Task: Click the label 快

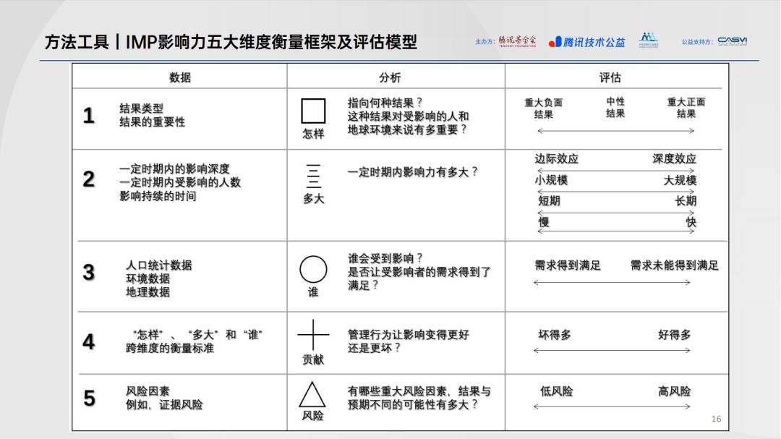Action: 691,222
